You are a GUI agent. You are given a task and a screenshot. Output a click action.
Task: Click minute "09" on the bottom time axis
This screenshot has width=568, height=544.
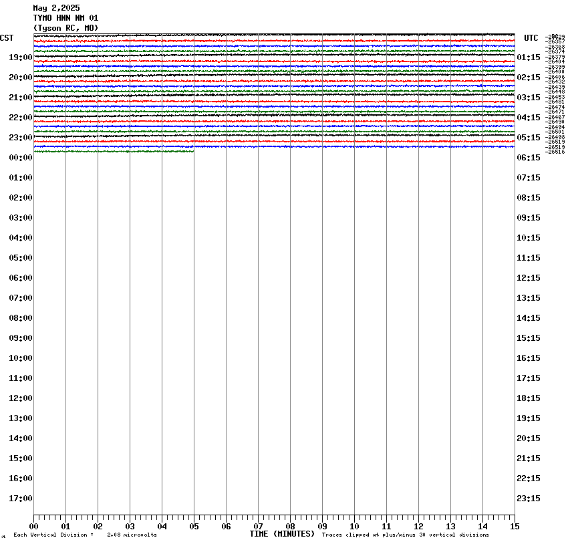click(x=322, y=527)
